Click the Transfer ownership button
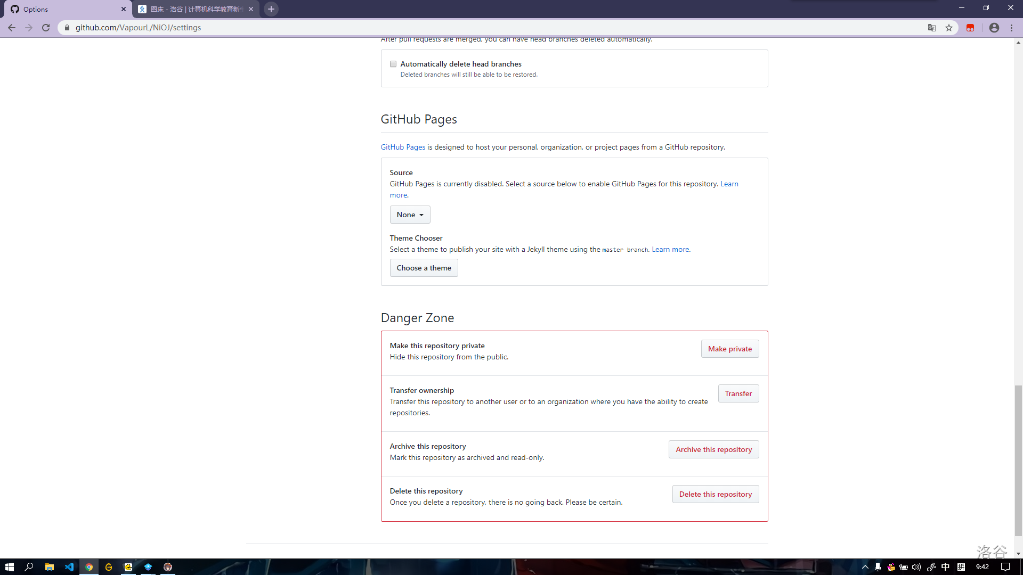Viewport: 1023px width, 575px height. pyautogui.click(x=738, y=393)
